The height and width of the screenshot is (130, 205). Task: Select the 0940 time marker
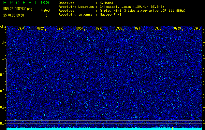coord(197,28)
